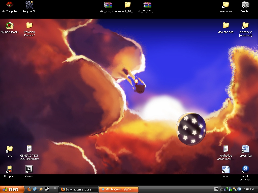Open the avast! Antivirus shortcut
This screenshot has width=258, height=193.
click(245, 170)
